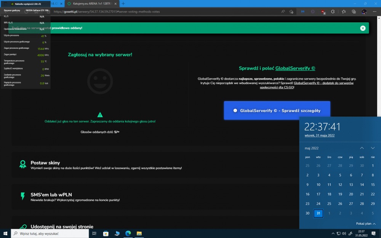Follow the GlobalServerify © heading link
The width and height of the screenshot is (381, 238).
click(295, 68)
